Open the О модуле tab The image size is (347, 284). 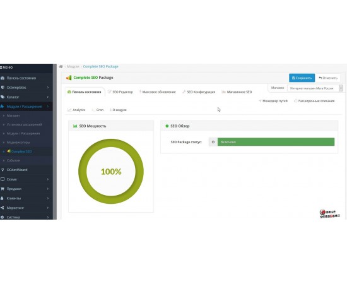click(x=118, y=110)
